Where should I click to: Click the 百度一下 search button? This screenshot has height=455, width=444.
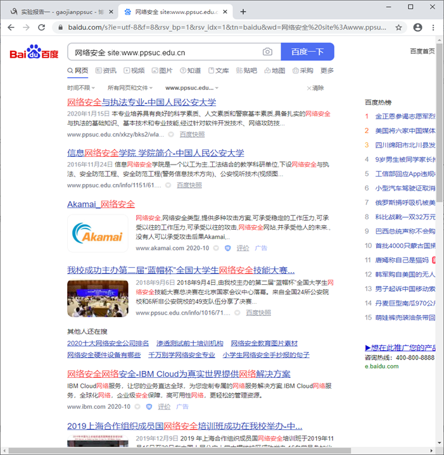(308, 52)
